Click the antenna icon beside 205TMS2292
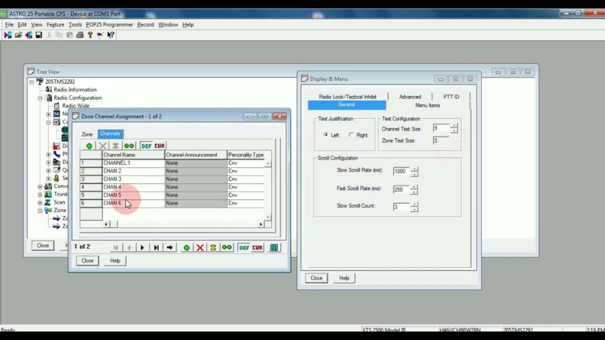 click(x=40, y=82)
